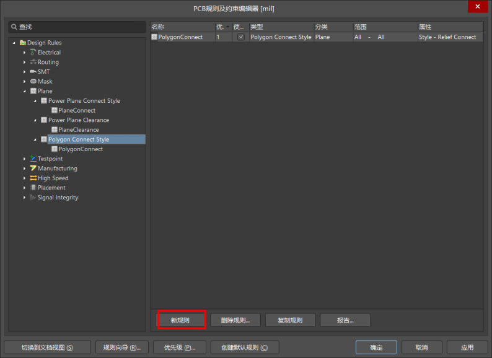Select the PlaneClearance rule in tree

coord(79,130)
